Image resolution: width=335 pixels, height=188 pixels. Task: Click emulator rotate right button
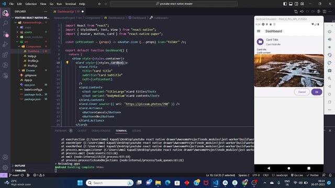(x=329, y=63)
